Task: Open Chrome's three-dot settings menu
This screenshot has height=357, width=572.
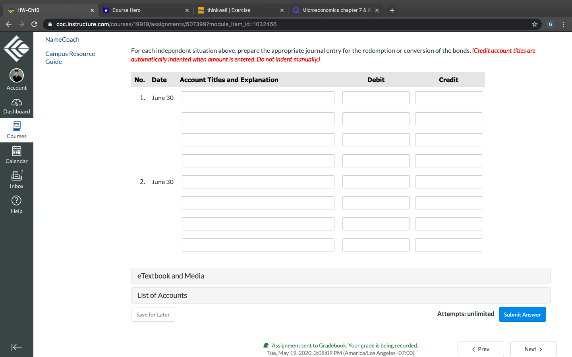Action: (x=564, y=24)
